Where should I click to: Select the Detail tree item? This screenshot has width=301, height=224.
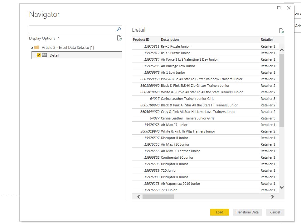point(77,55)
